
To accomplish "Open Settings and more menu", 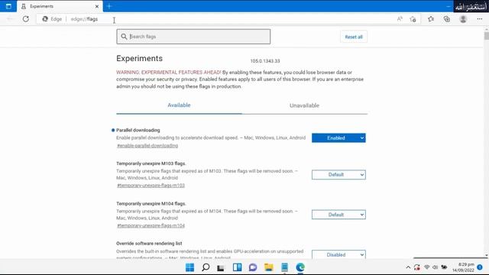I will click(x=480, y=19).
